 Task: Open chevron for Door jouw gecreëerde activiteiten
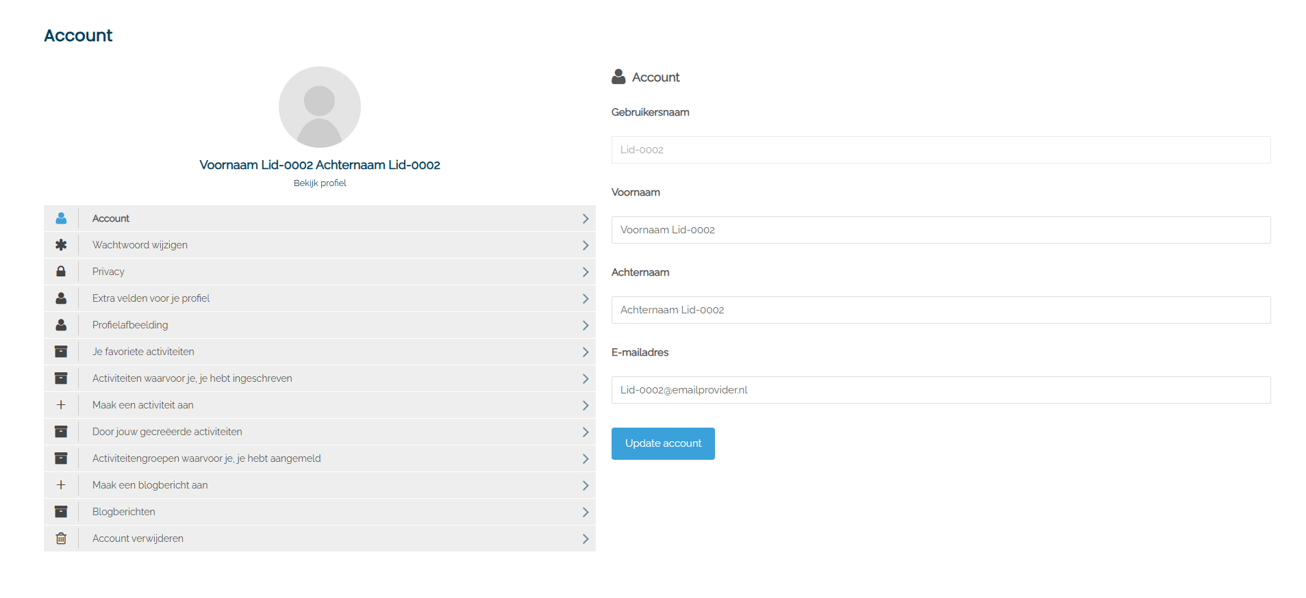585,432
